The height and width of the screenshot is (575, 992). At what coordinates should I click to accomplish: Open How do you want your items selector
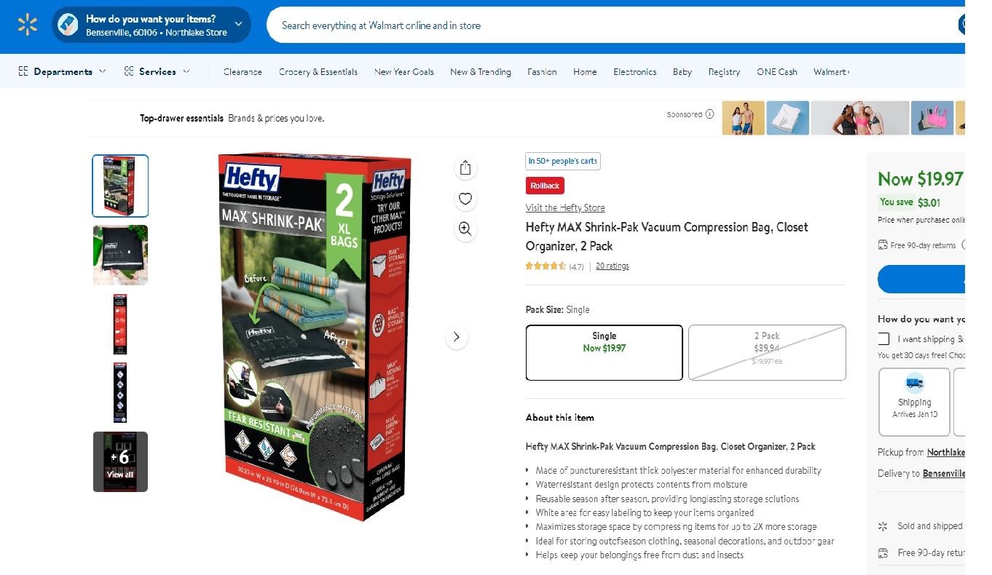click(151, 25)
